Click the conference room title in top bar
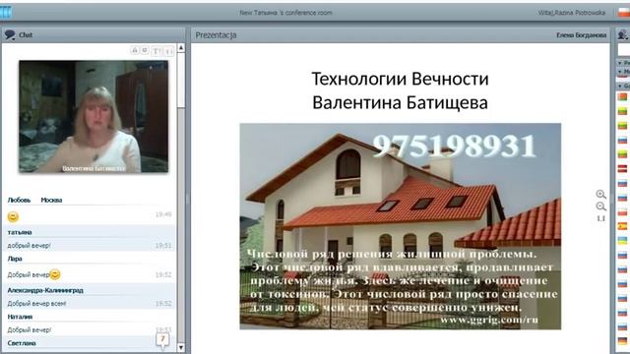Screen dimensions: 630x354 click(x=285, y=13)
